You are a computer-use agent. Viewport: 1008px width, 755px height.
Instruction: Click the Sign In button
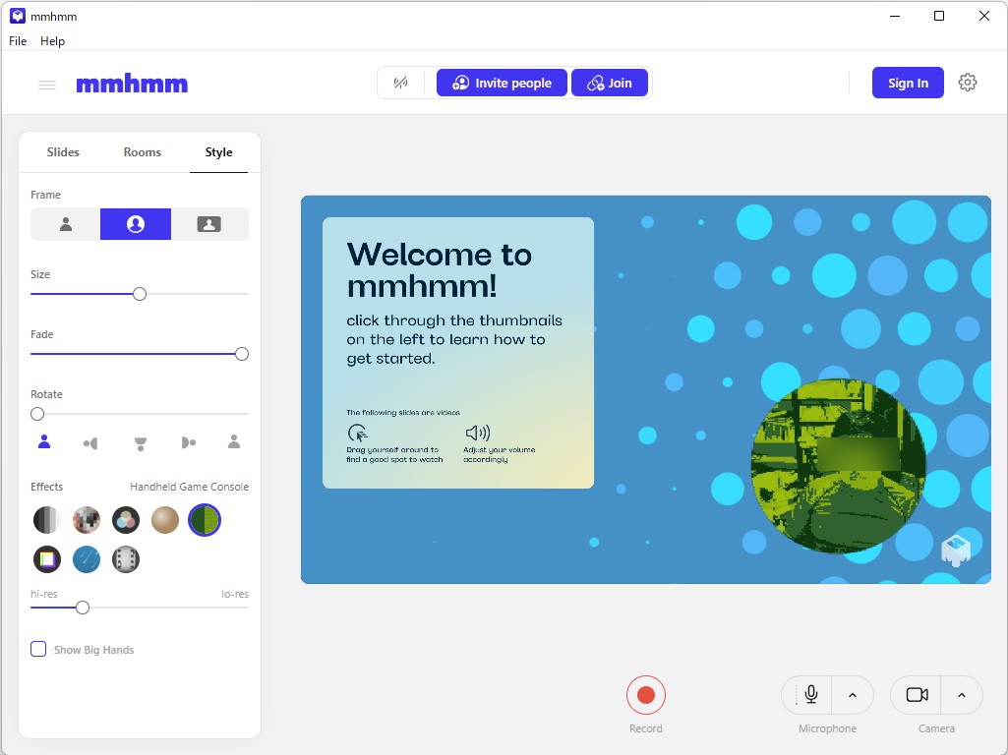908,83
